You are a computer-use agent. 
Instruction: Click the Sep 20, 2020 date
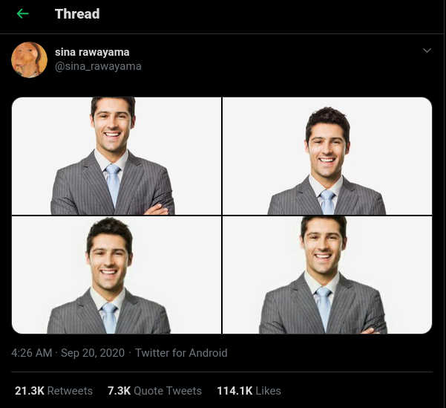[91, 353]
